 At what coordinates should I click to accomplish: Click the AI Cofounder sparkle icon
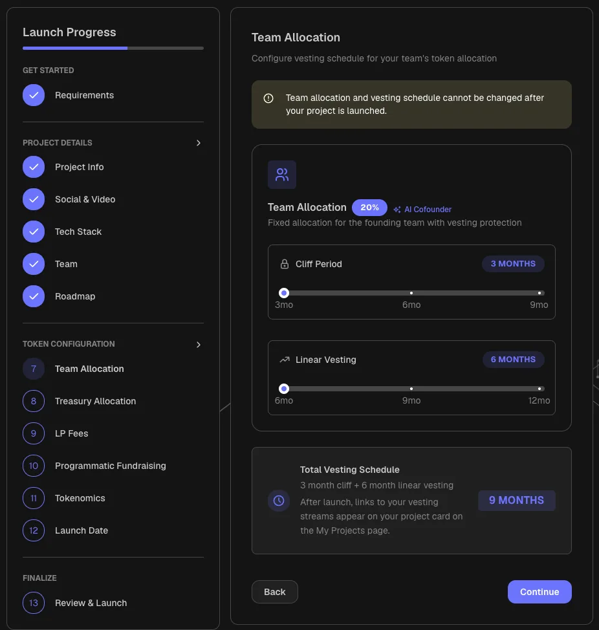point(397,210)
